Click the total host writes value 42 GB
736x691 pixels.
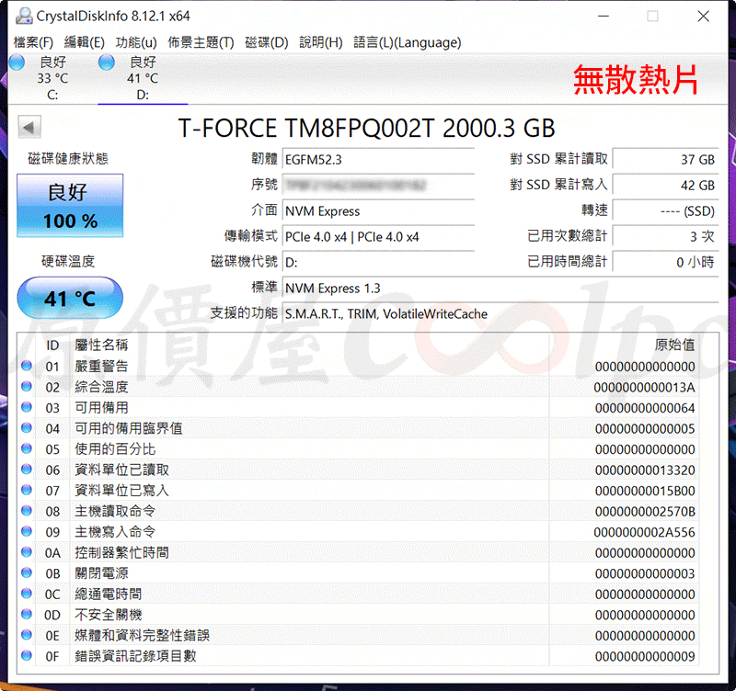click(665, 186)
